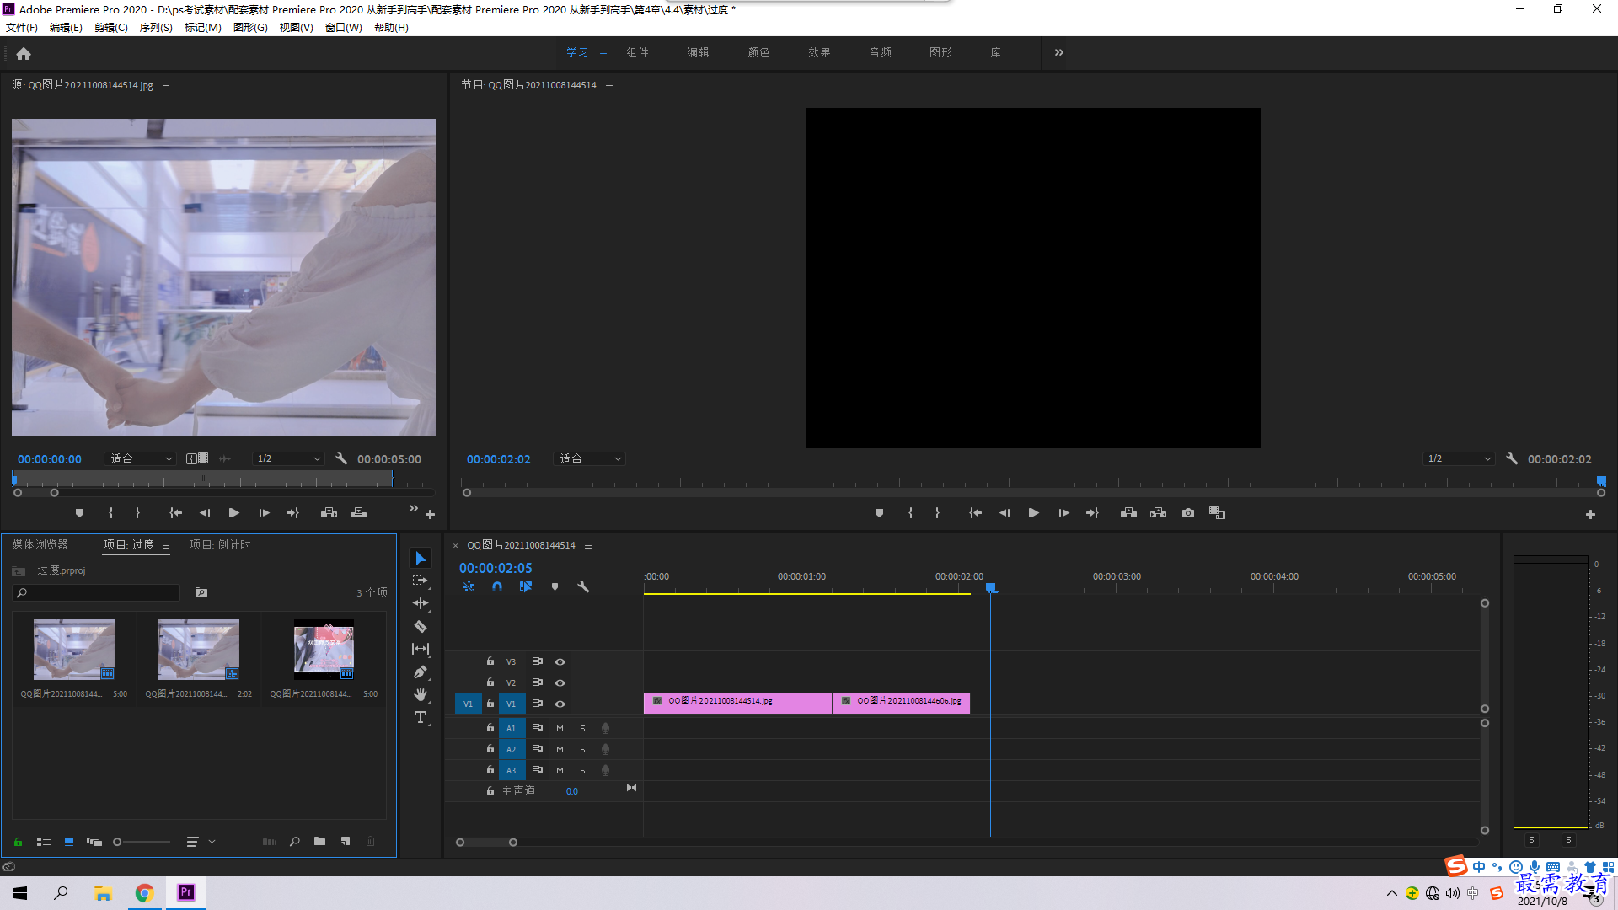Switch to the 编辑 workspace tab
Image resolution: width=1618 pixels, height=910 pixels.
698,53
